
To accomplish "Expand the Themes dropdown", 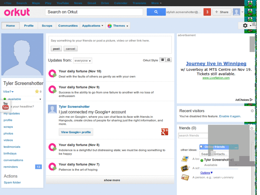I will click(x=127, y=26).
